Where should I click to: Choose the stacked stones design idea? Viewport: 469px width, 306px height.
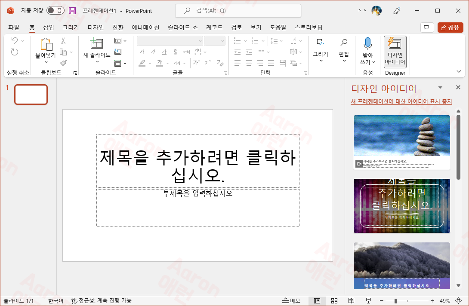click(402, 142)
